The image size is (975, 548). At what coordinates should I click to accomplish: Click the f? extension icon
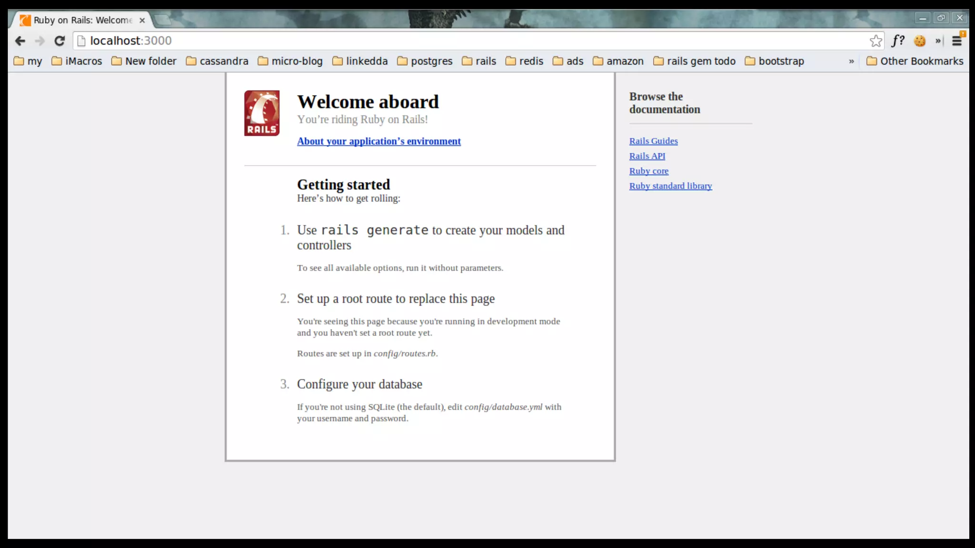coord(898,41)
